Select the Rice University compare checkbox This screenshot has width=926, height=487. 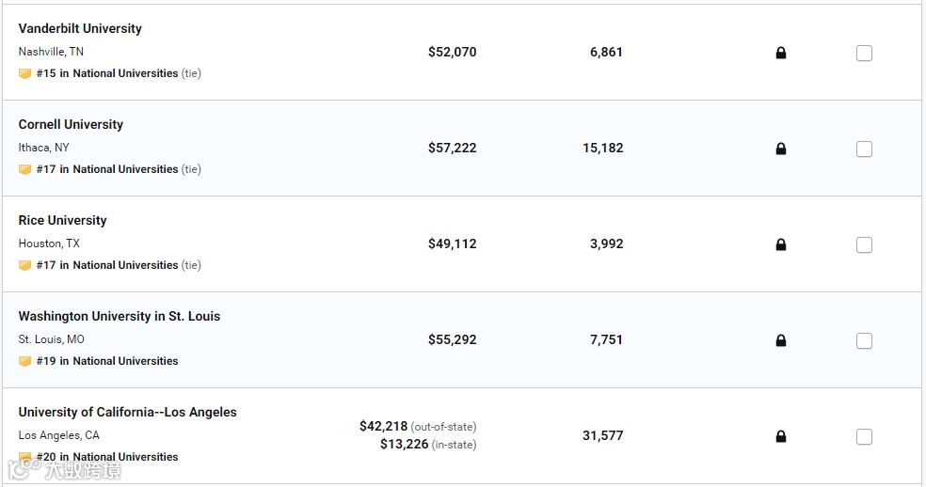[x=864, y=245]
